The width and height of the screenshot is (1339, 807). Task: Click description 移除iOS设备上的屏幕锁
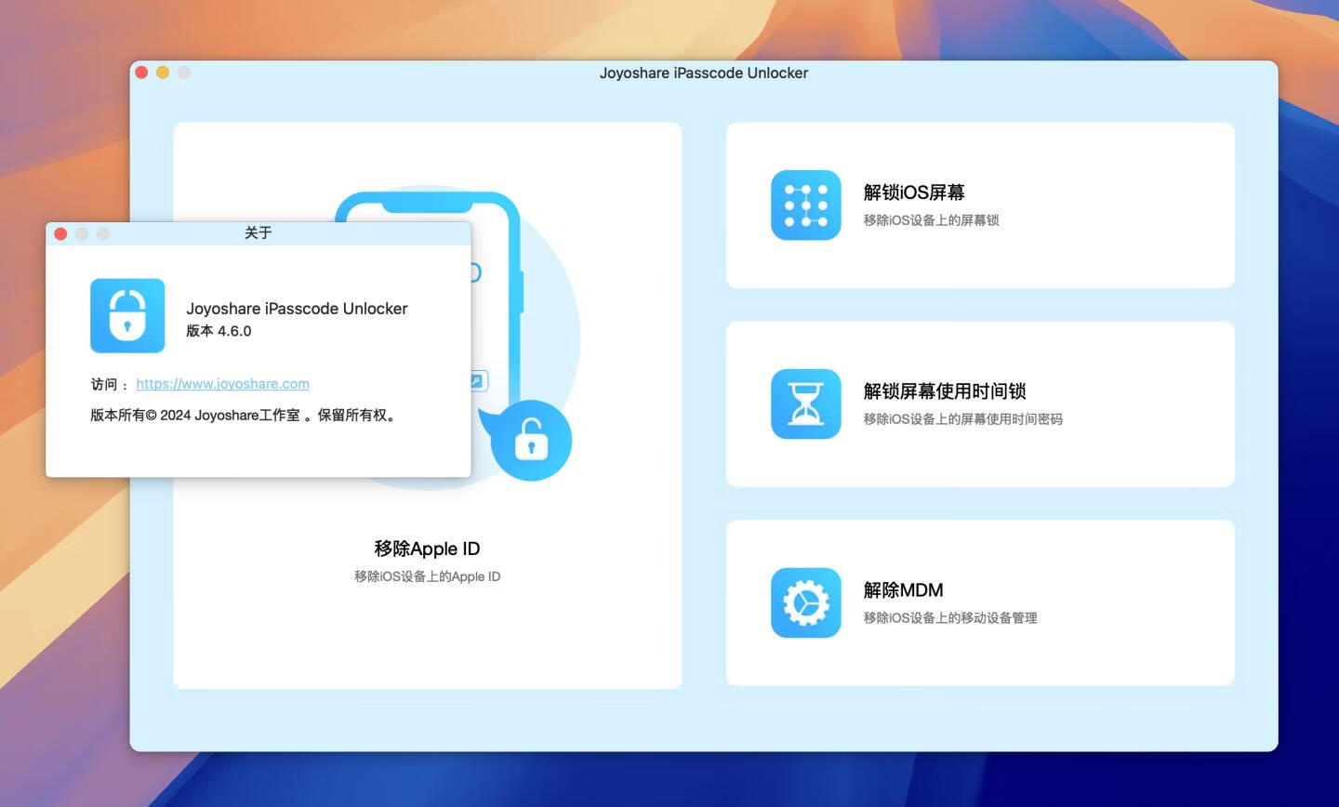coord(931,220)
